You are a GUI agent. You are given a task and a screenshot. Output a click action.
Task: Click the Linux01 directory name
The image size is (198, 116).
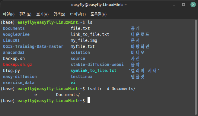[11, 40]
